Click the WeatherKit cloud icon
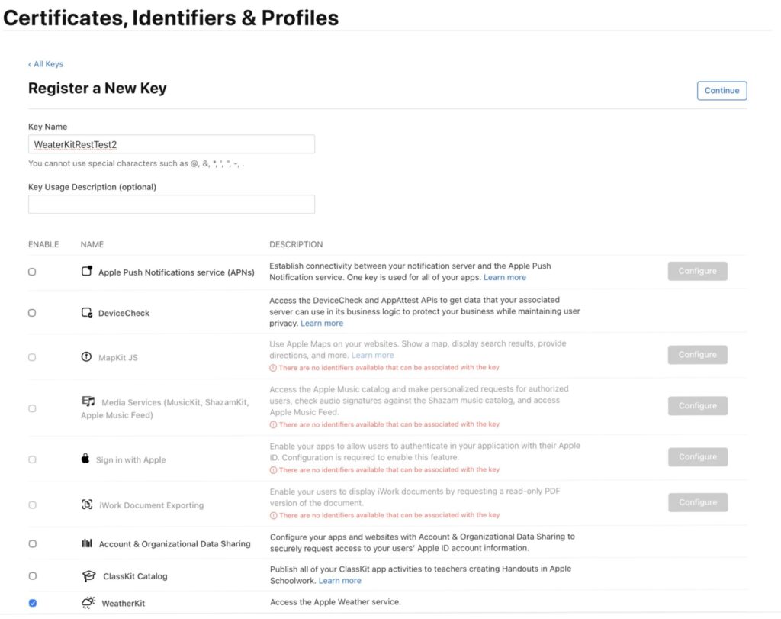 [88, 603]
